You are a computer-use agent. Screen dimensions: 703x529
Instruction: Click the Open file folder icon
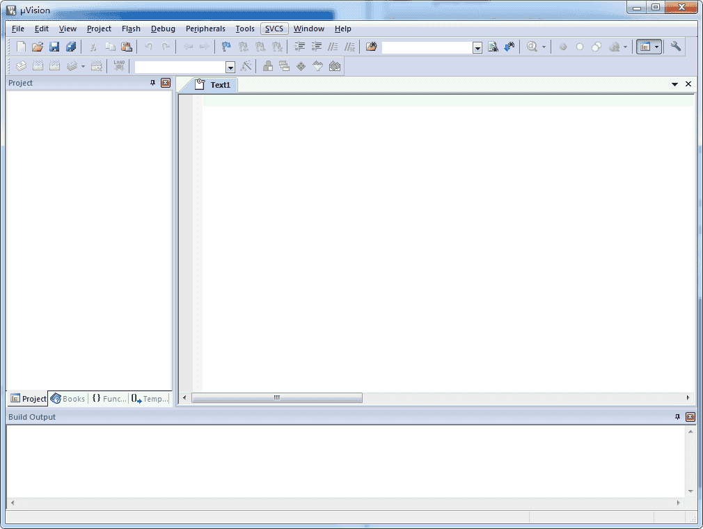coord(38,47)
